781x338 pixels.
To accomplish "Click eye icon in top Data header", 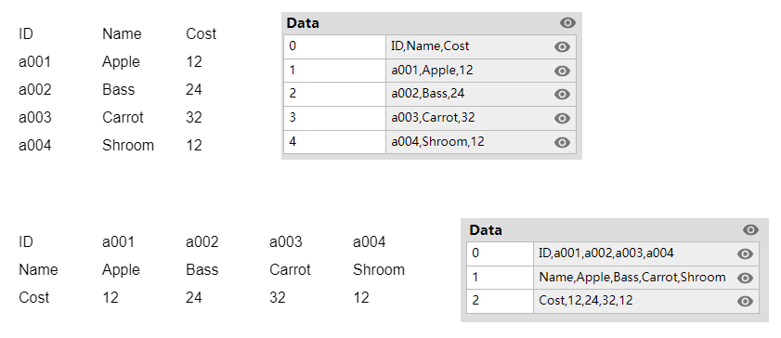I will pos(567,23).
